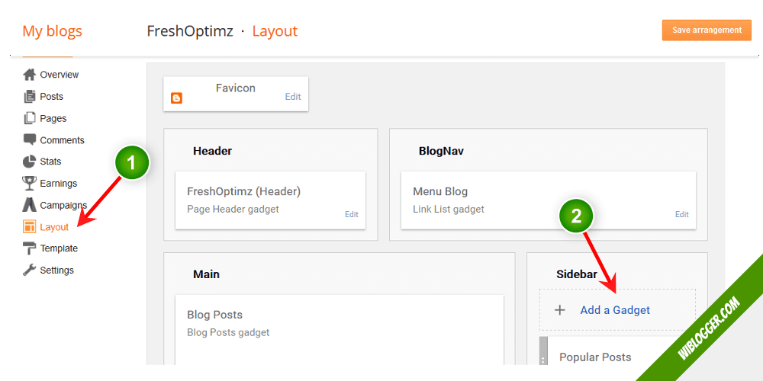The height and width of the screenshot is (381, 763).
Task: Click the Campaigns AdWords icon
Action: tap(30, 205)
